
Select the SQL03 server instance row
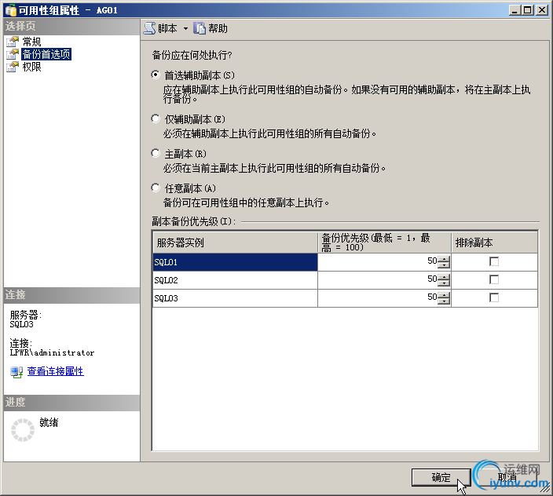[235, 298]
